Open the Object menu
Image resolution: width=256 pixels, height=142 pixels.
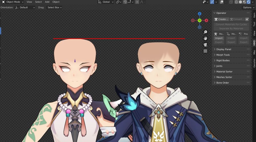[56, 2]
